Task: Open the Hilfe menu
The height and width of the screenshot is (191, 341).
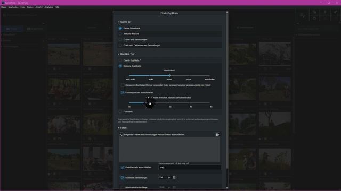Action: click(57, 7)
